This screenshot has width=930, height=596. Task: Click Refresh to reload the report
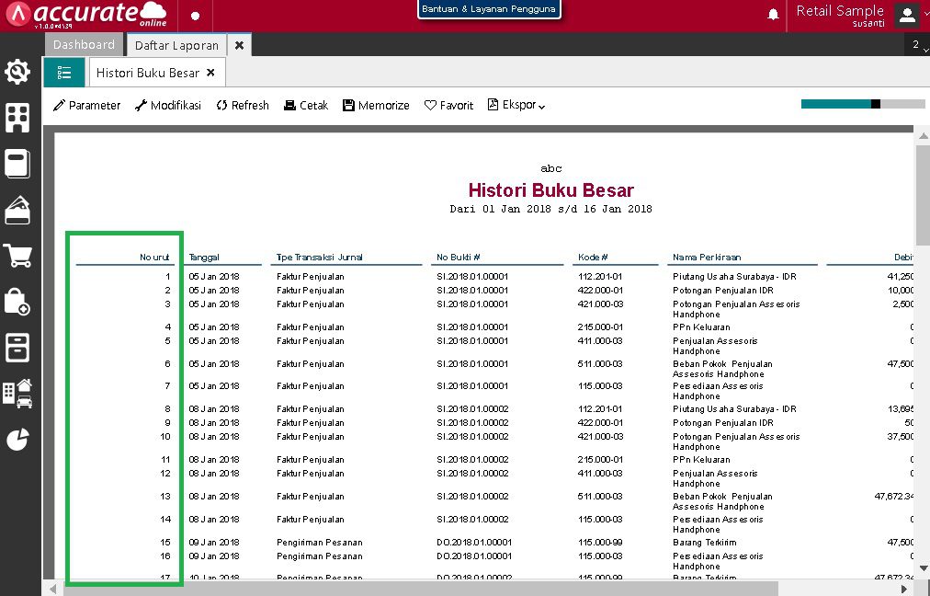click(x=242, y=105)
